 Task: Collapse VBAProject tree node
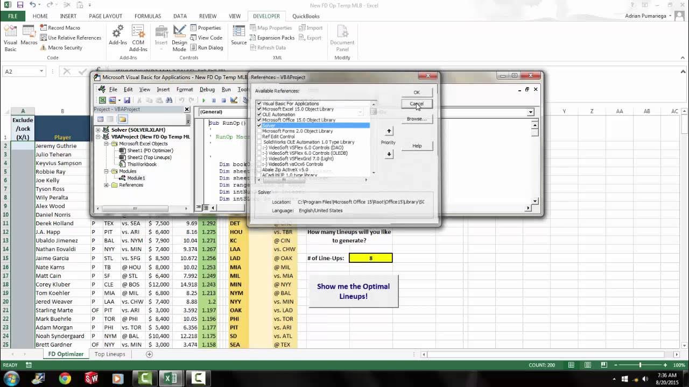tap(99, 137)
